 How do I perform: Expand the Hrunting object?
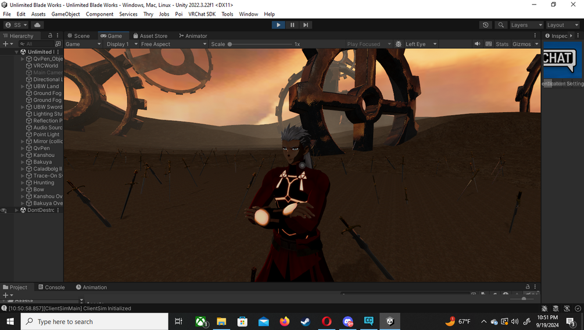(22, 183)
